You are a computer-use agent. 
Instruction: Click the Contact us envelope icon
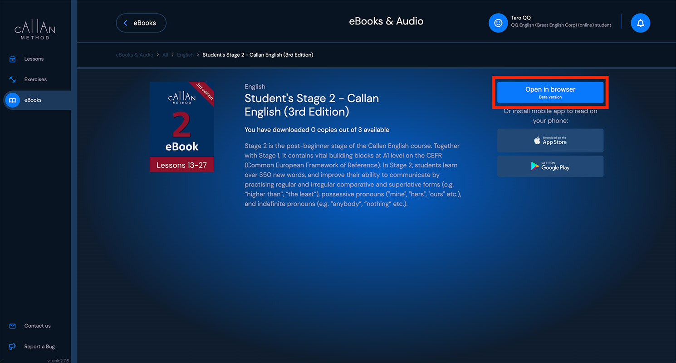13,326
